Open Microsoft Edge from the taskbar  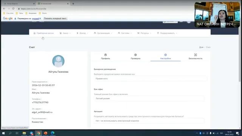point(53,133)
